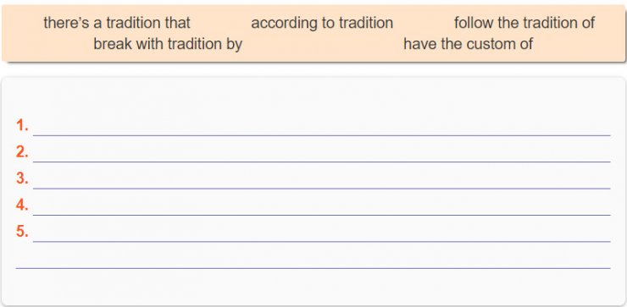Choose the phrase "follow the tradition of"
627x307 pixels.
(524, 23)
